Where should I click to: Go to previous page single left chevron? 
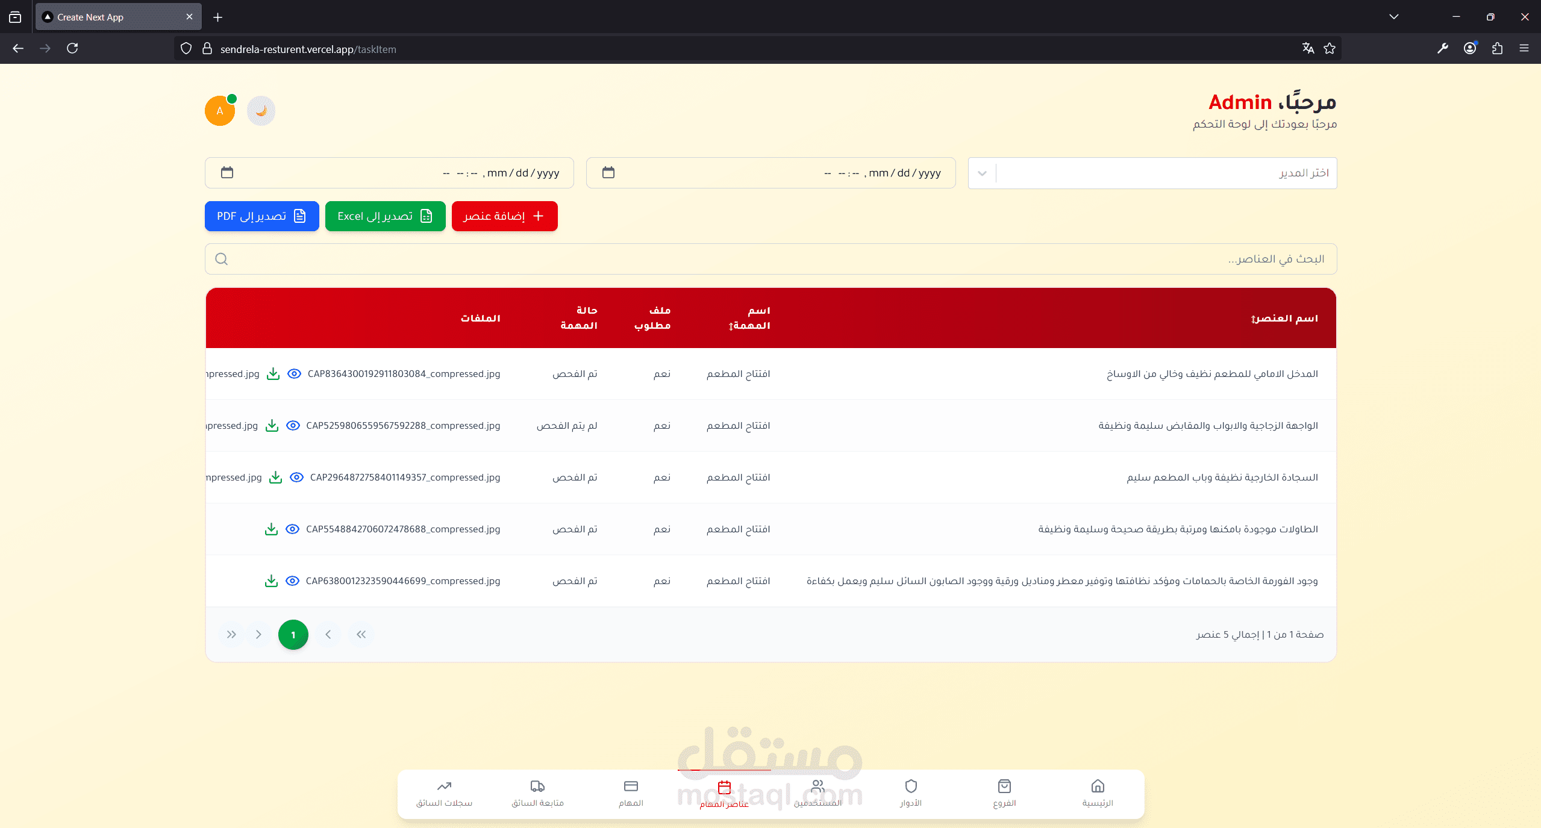point(328,635)
